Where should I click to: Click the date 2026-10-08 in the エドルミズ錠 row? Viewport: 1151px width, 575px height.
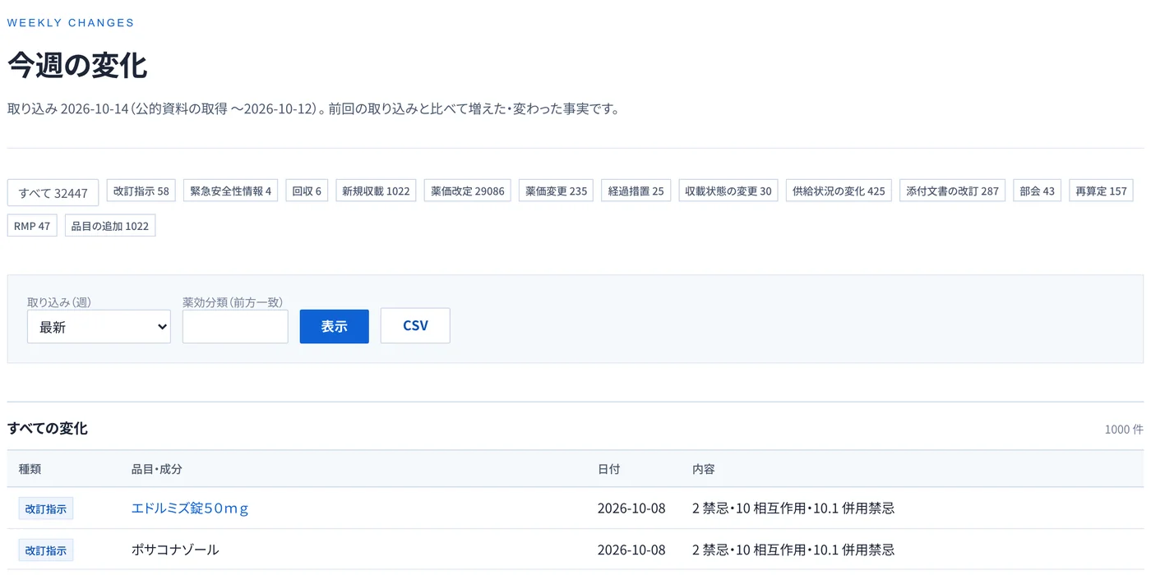[631, 508]
